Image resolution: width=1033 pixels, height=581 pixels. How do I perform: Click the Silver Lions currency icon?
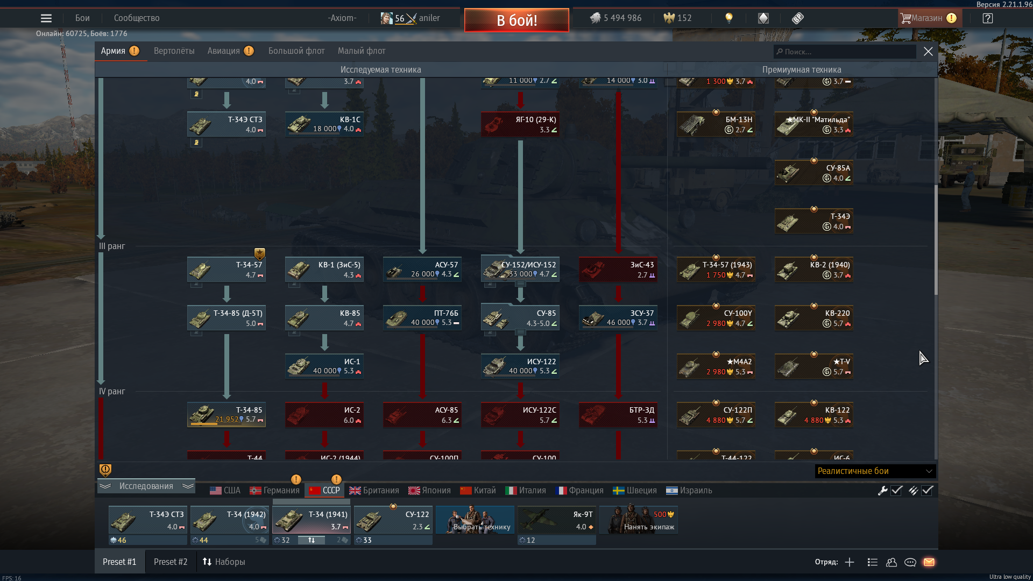pyautogui.click(x=595, y=18)
